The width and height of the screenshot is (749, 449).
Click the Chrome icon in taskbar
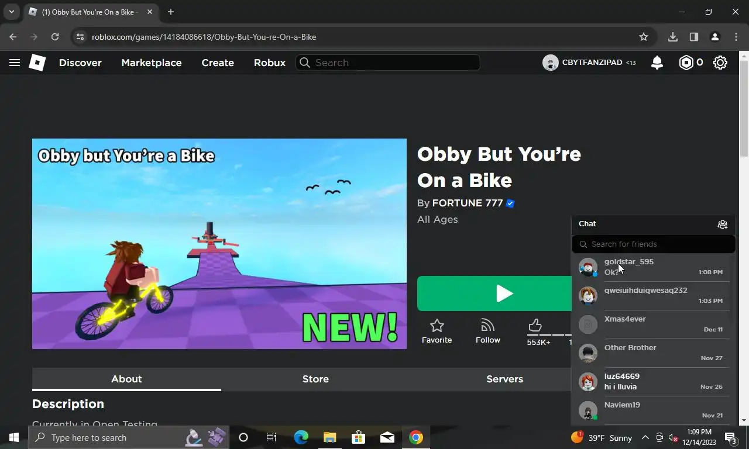pos(416,437)
